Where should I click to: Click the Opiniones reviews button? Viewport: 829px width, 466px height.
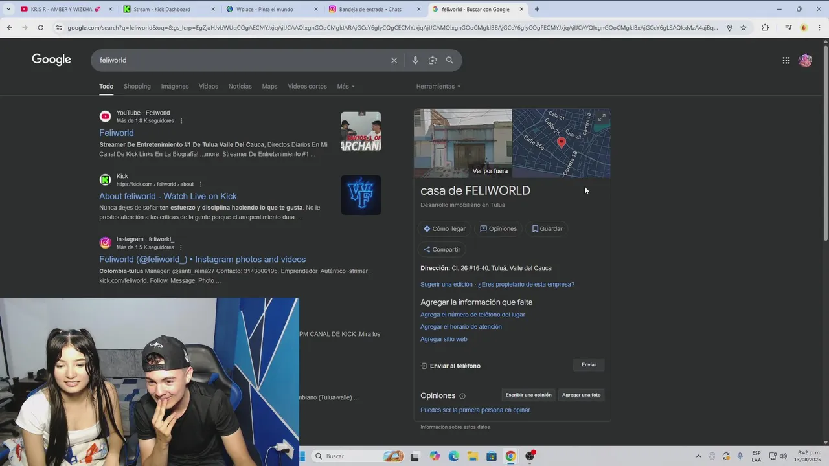498,228
